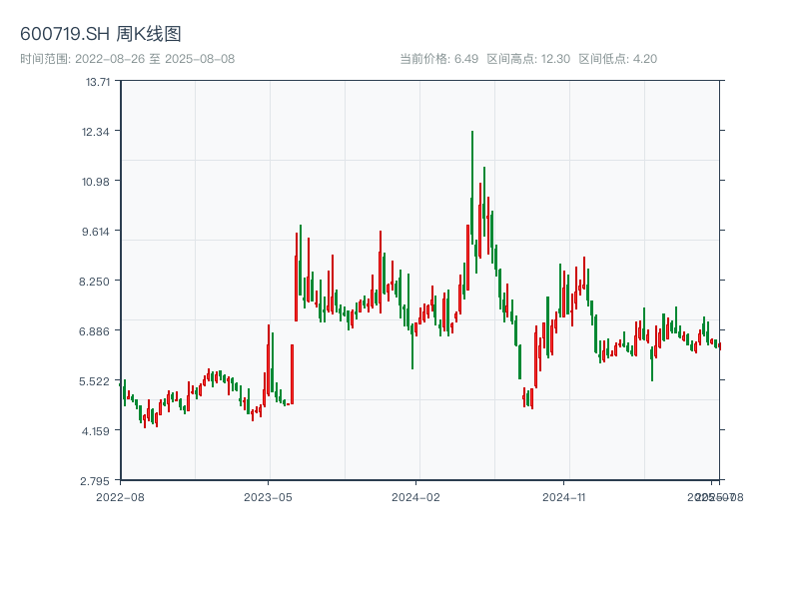799x599 pixels.
Task: Click the overlapping rightmost x-axis date label
Action: click(x=715, y=496)
